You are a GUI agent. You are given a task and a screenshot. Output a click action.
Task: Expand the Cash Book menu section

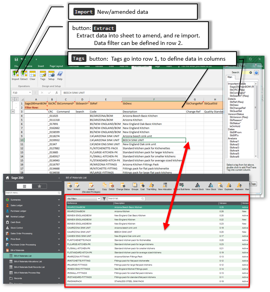(x=59, y=222)
